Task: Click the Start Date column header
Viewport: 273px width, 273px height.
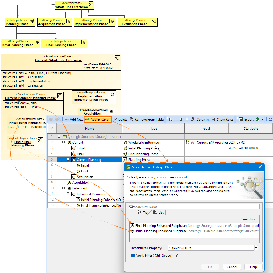Action: point(251,129)
